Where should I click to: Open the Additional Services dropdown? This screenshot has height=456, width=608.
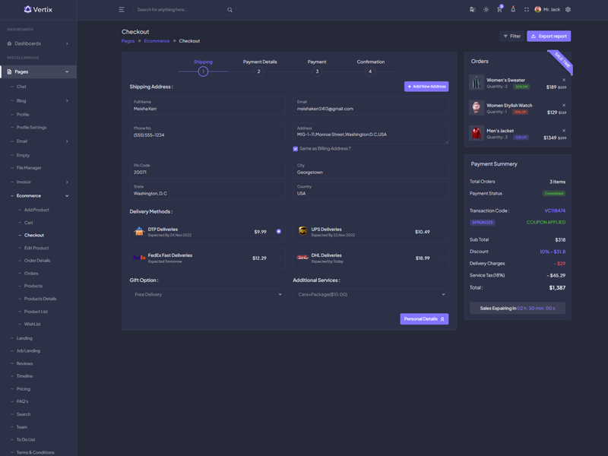pyautogui.click(x=371, y=294)
